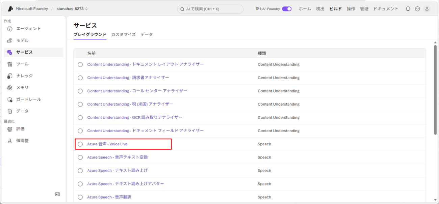439x204 pixels.
Task: Open Content Understanding - 請求書アナライザー link
Action: pyautogui.click(x=128, y=78)
